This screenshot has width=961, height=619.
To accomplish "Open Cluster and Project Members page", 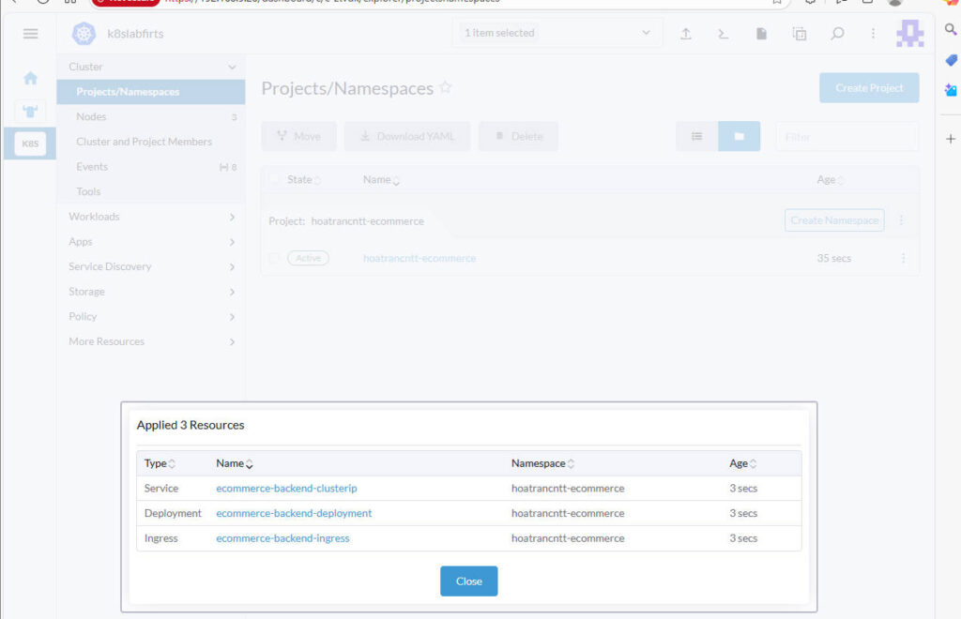I will click(x=144, y=142).
